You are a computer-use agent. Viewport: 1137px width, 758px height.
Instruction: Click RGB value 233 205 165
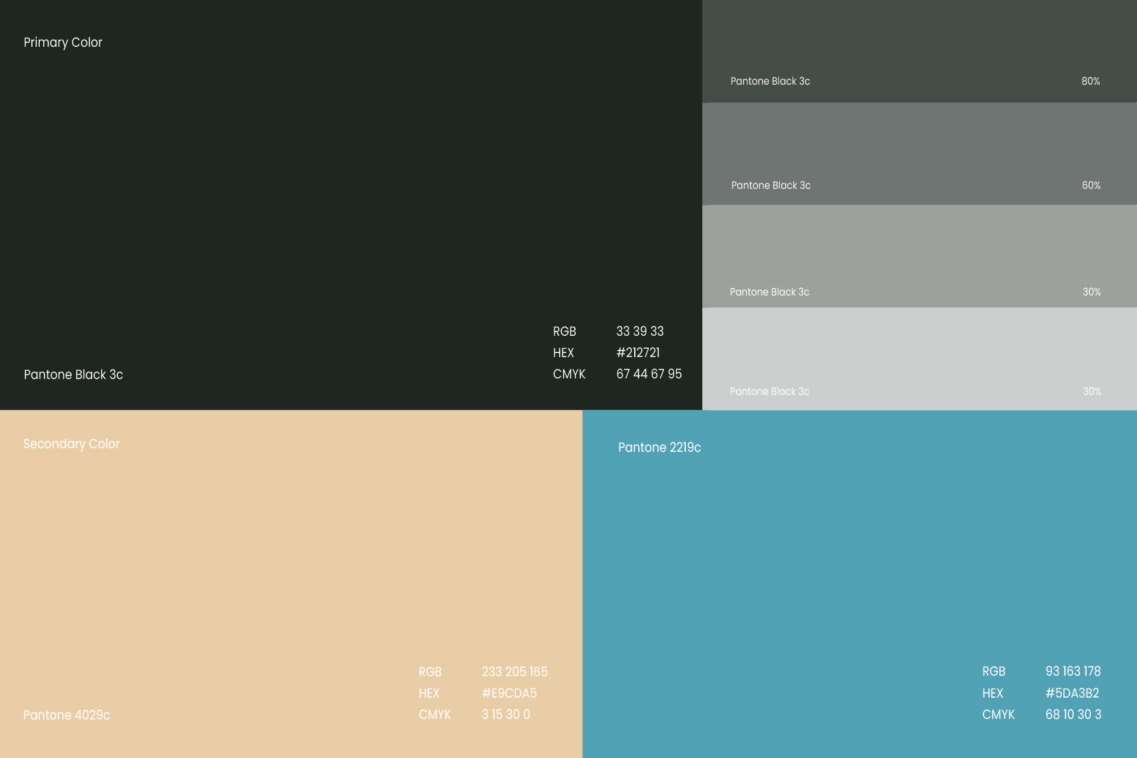[x=514, y=672]
